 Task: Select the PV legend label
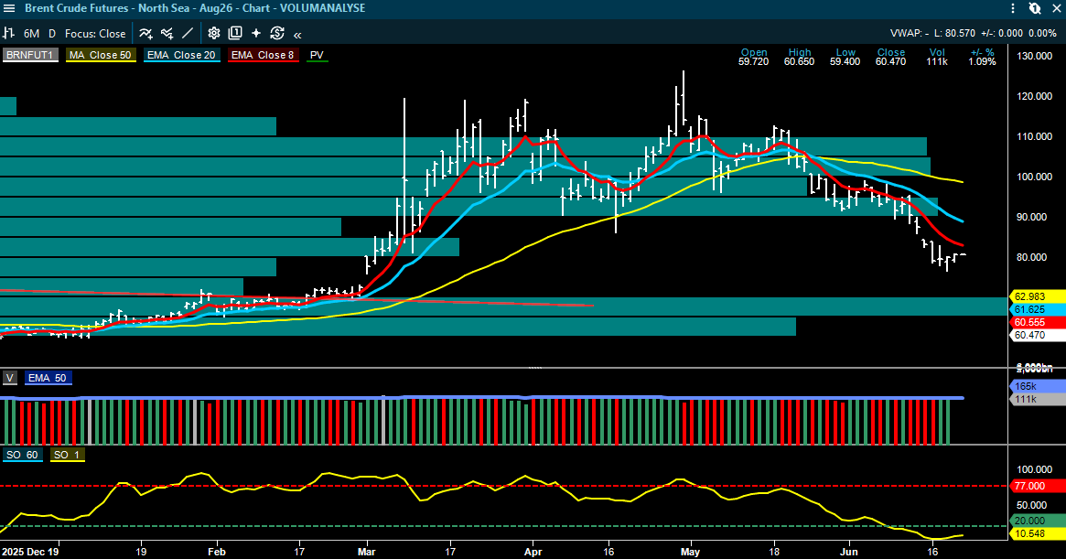coord(317,55)
